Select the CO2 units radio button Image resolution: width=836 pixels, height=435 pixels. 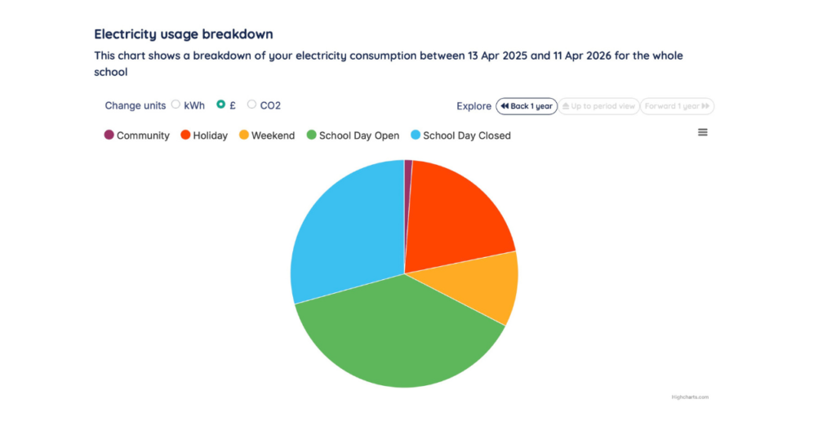251,104
